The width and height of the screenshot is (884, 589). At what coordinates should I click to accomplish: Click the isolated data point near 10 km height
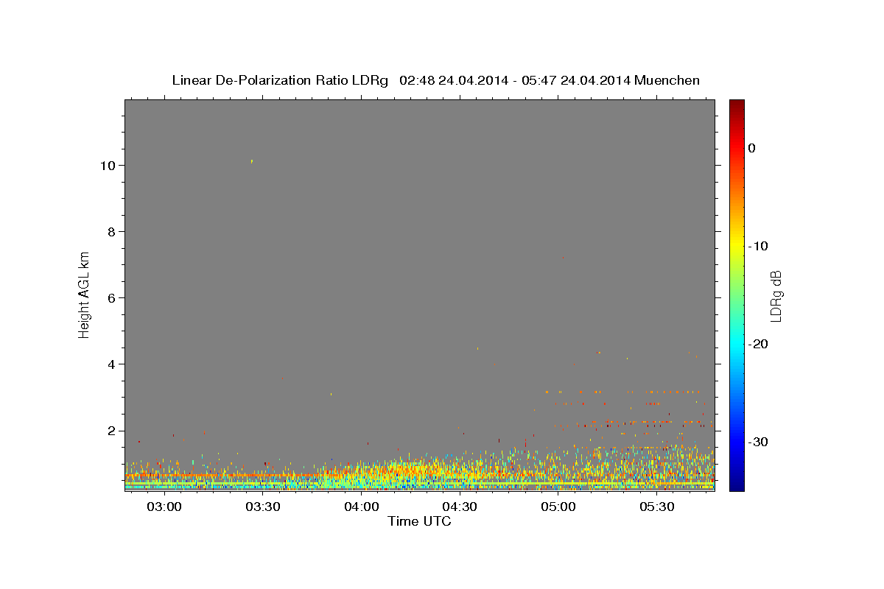click(x=252, y=161)
